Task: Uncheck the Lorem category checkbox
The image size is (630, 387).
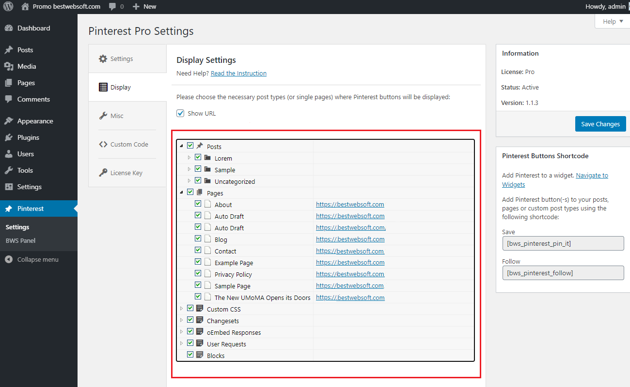Action: click(198, 157)
